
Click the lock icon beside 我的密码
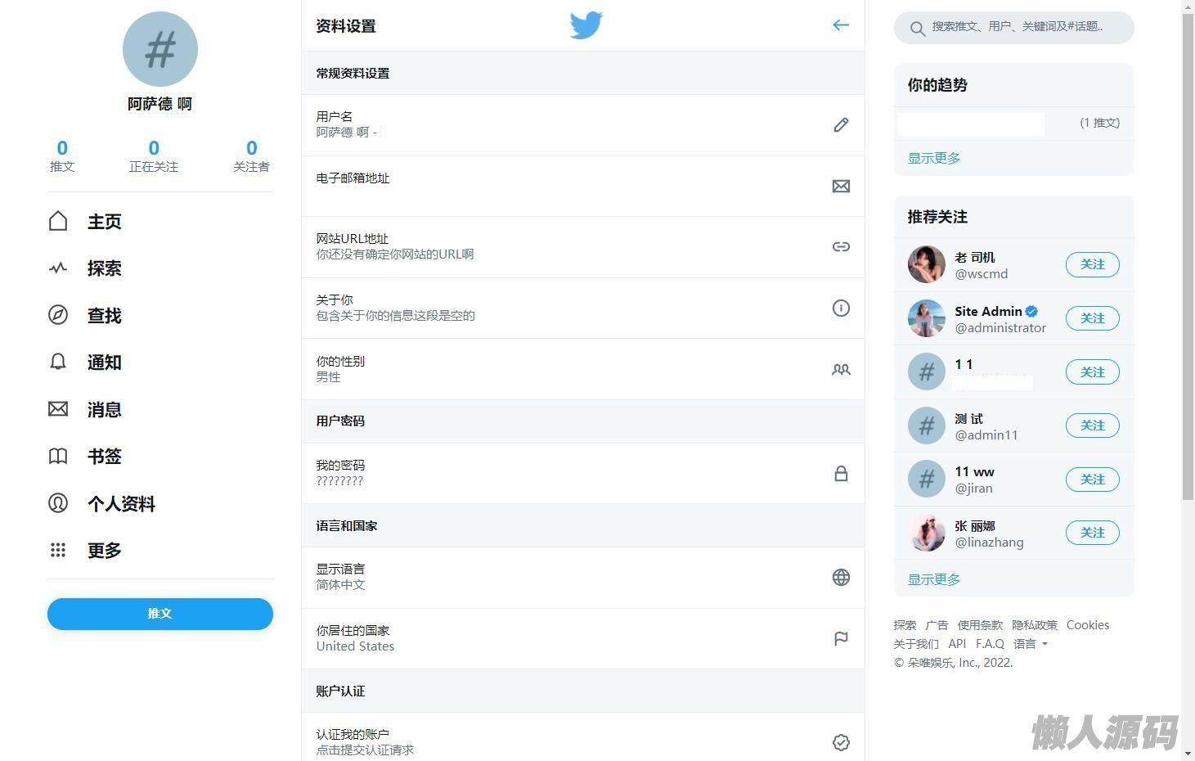click(x=841, y=474)
